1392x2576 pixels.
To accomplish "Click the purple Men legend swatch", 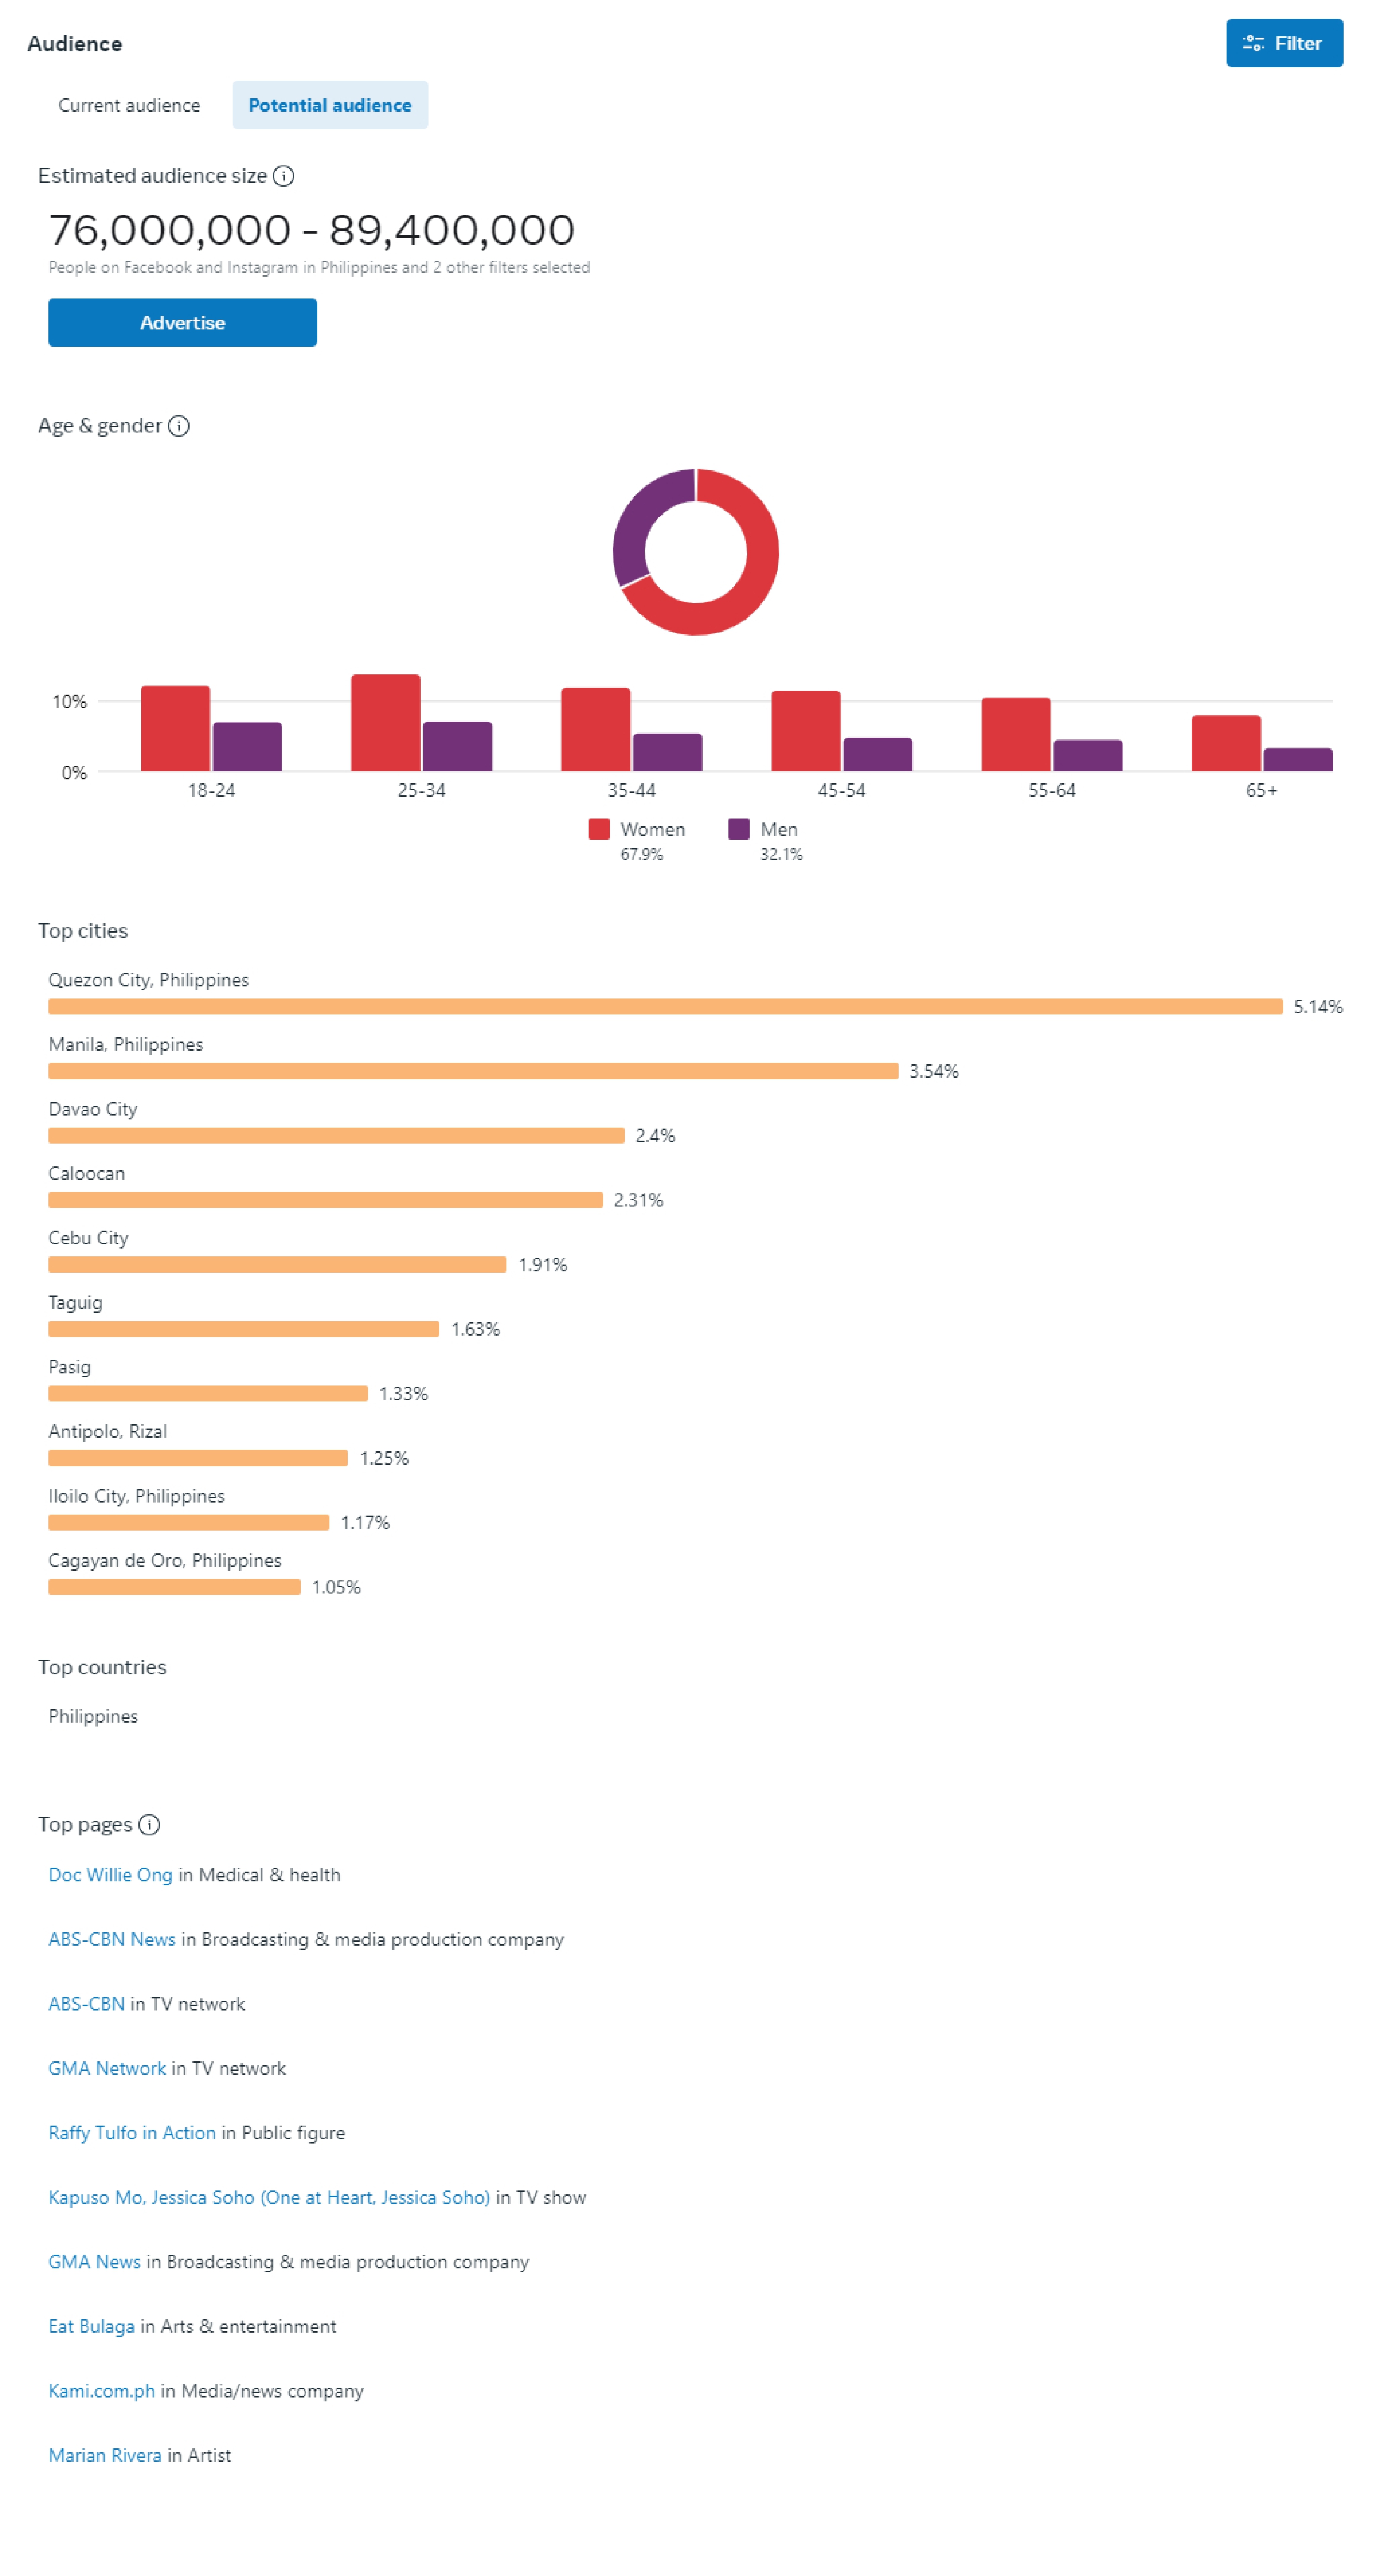I will point(739,829).
